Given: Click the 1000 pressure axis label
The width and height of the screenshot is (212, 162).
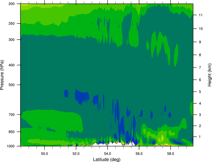Looking at the screenshot, I should pos(11,146).
